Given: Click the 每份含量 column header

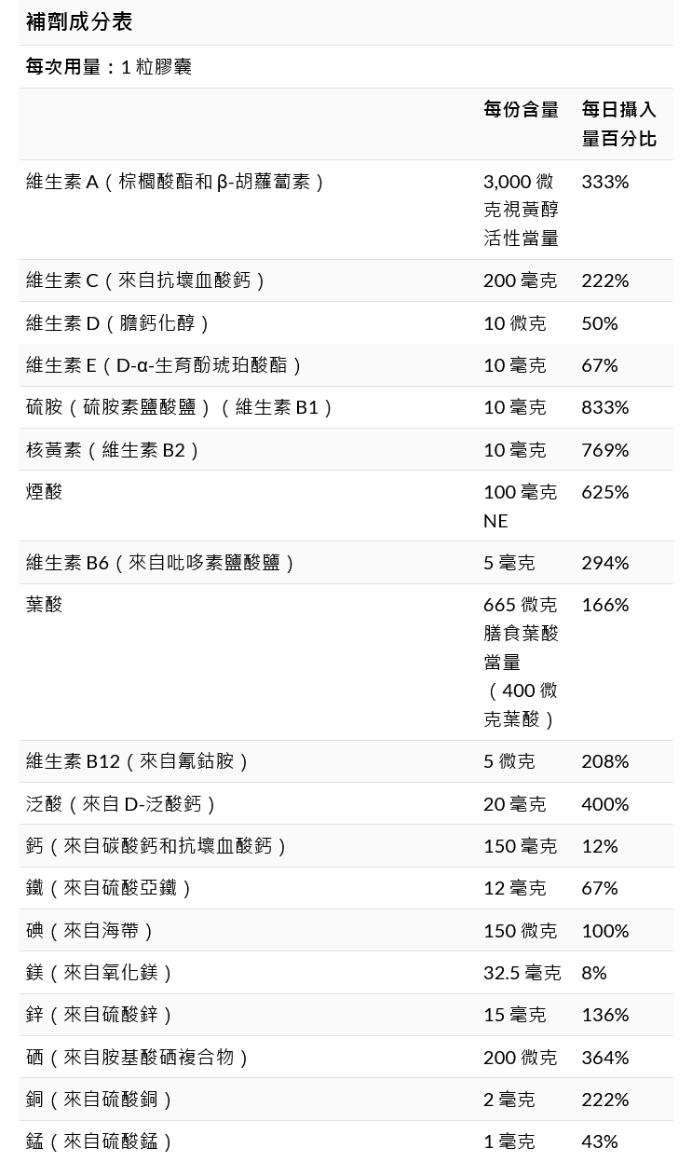Looking at the screenshot, I should pyautogui.click(x=521, y=110).
